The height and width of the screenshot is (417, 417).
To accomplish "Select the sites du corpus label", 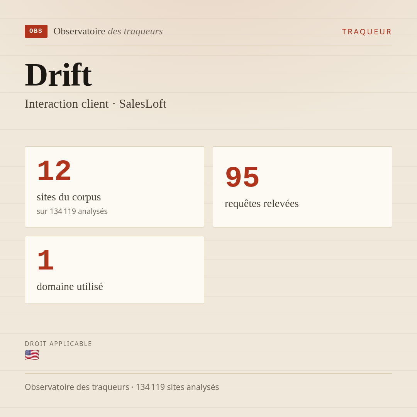I will [69, 197].
